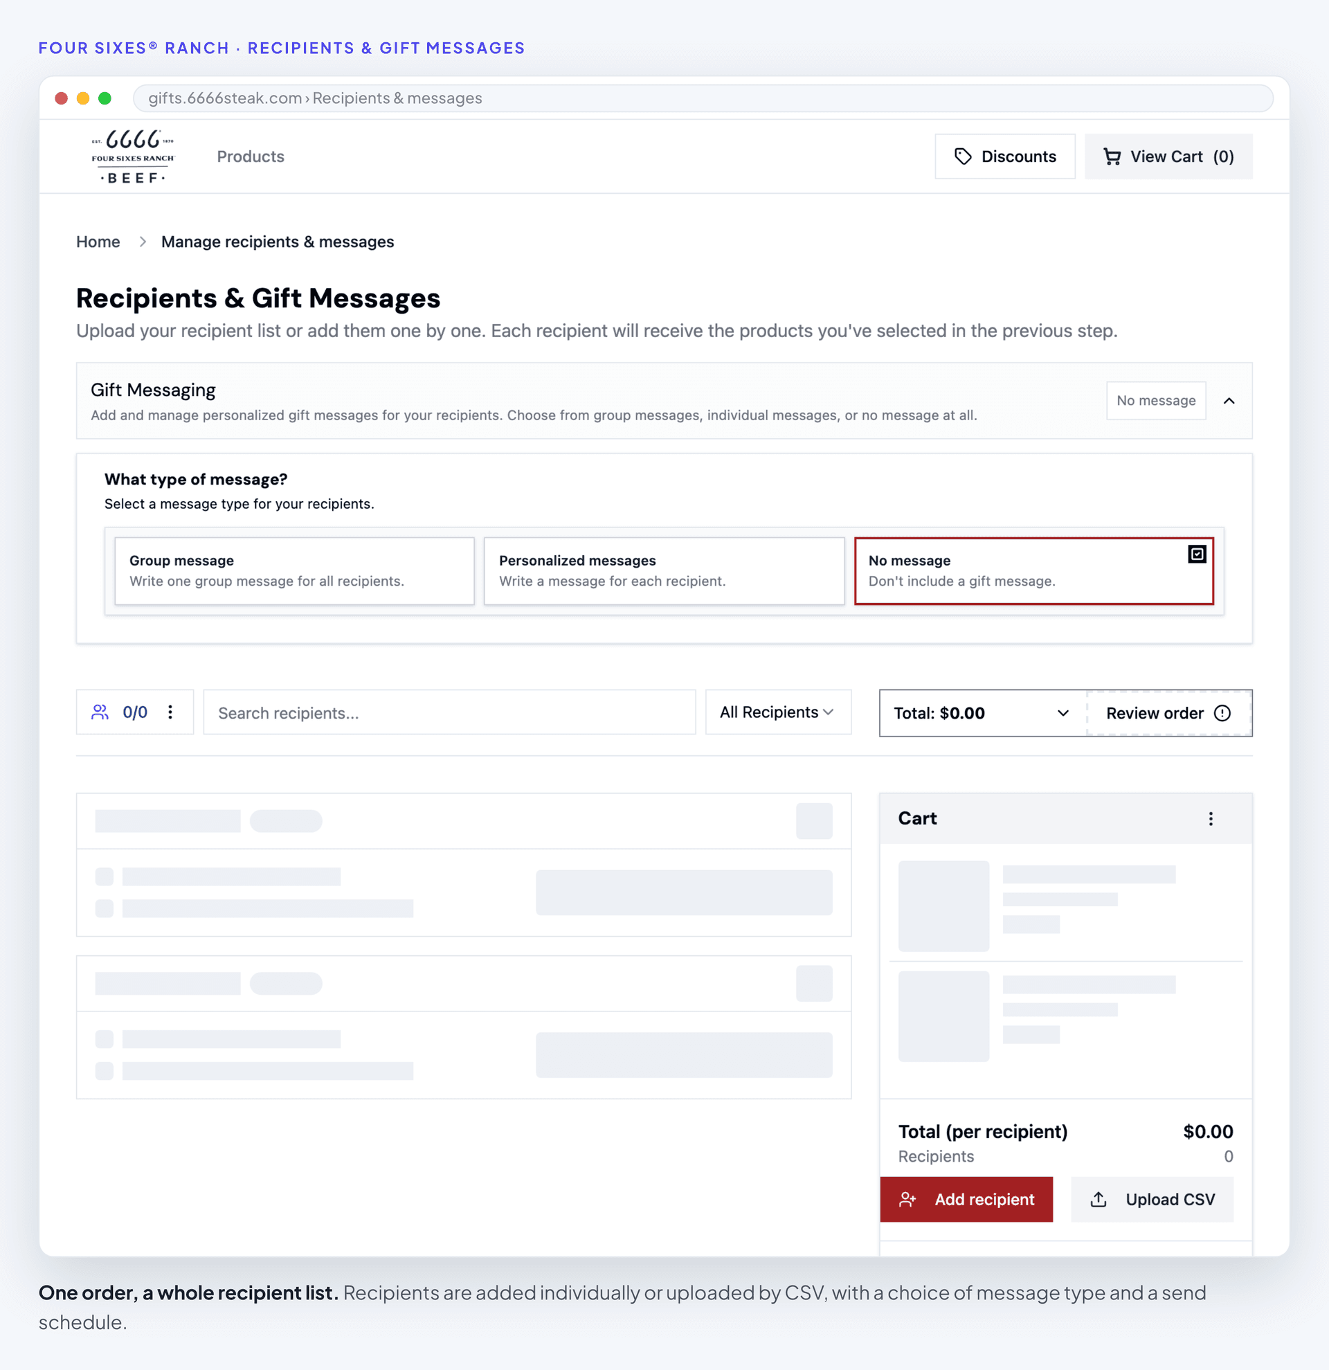The width and height of the screenshot is (1329, 1370).
Task: Click the breadcrumb chevron separator after Home
Action: (143, 242)
